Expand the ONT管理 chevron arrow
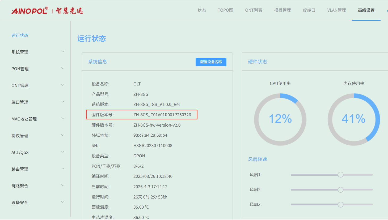388x220 pixels. pos(63,85)
